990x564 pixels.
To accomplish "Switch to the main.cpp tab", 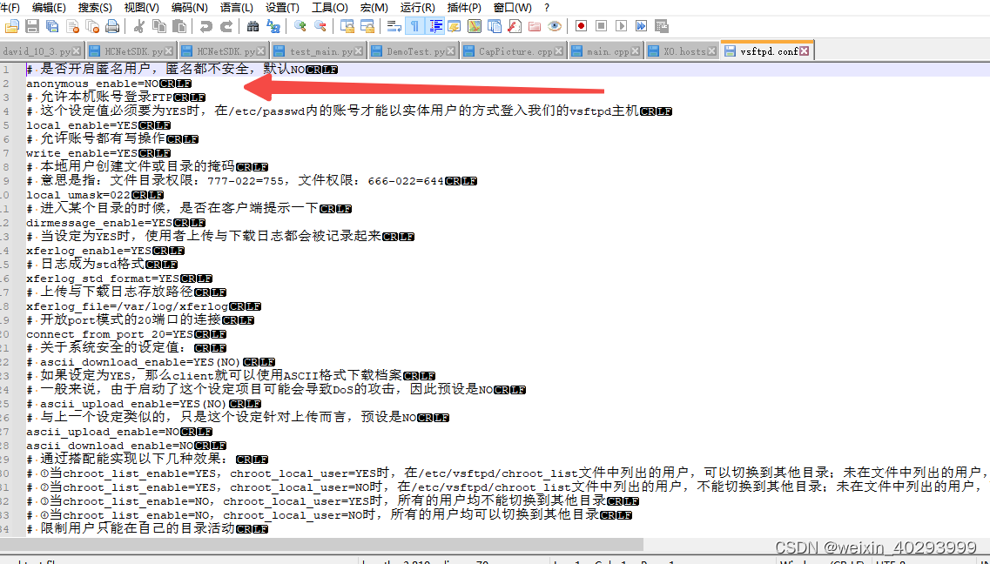I will 605,50.
